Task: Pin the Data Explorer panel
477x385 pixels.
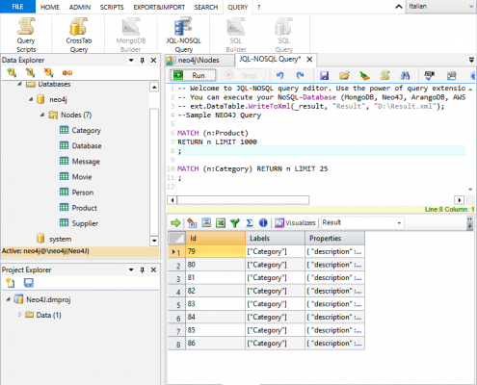Action: pos(143,60)
